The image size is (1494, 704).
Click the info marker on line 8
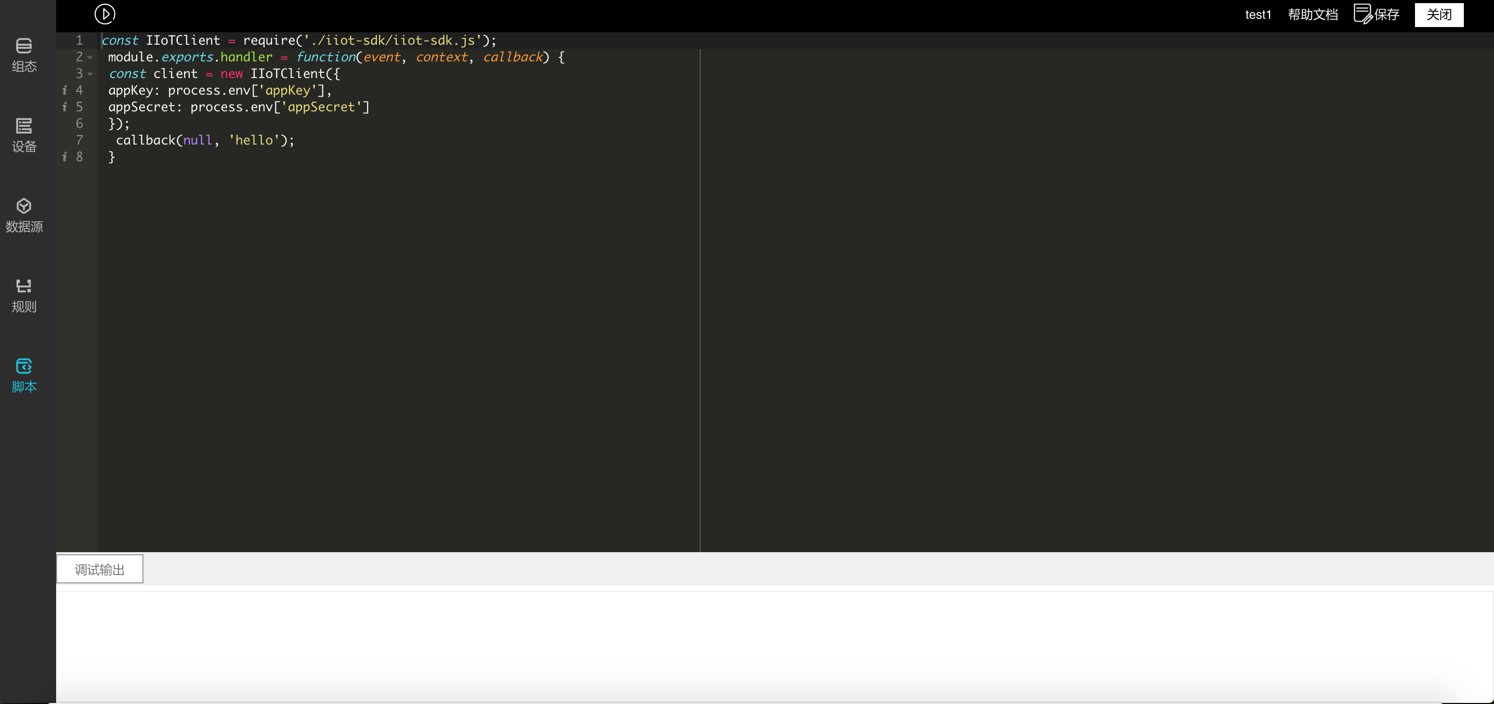[64, 157]
